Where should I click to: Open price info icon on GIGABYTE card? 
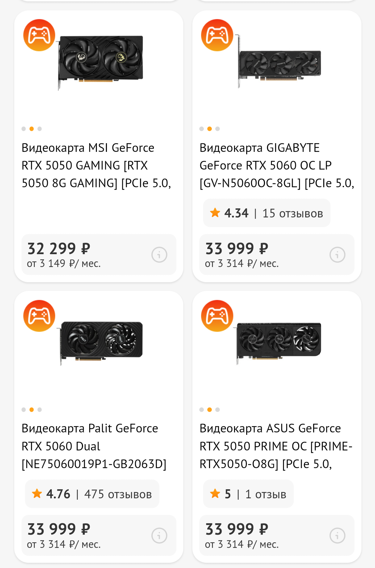tap(337, 255)
